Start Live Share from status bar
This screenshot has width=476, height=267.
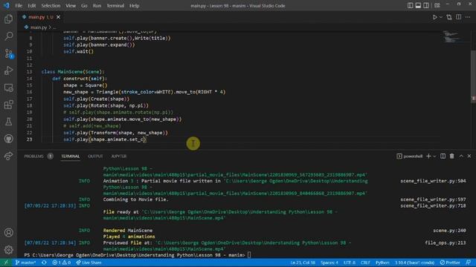tap(89, 263)
